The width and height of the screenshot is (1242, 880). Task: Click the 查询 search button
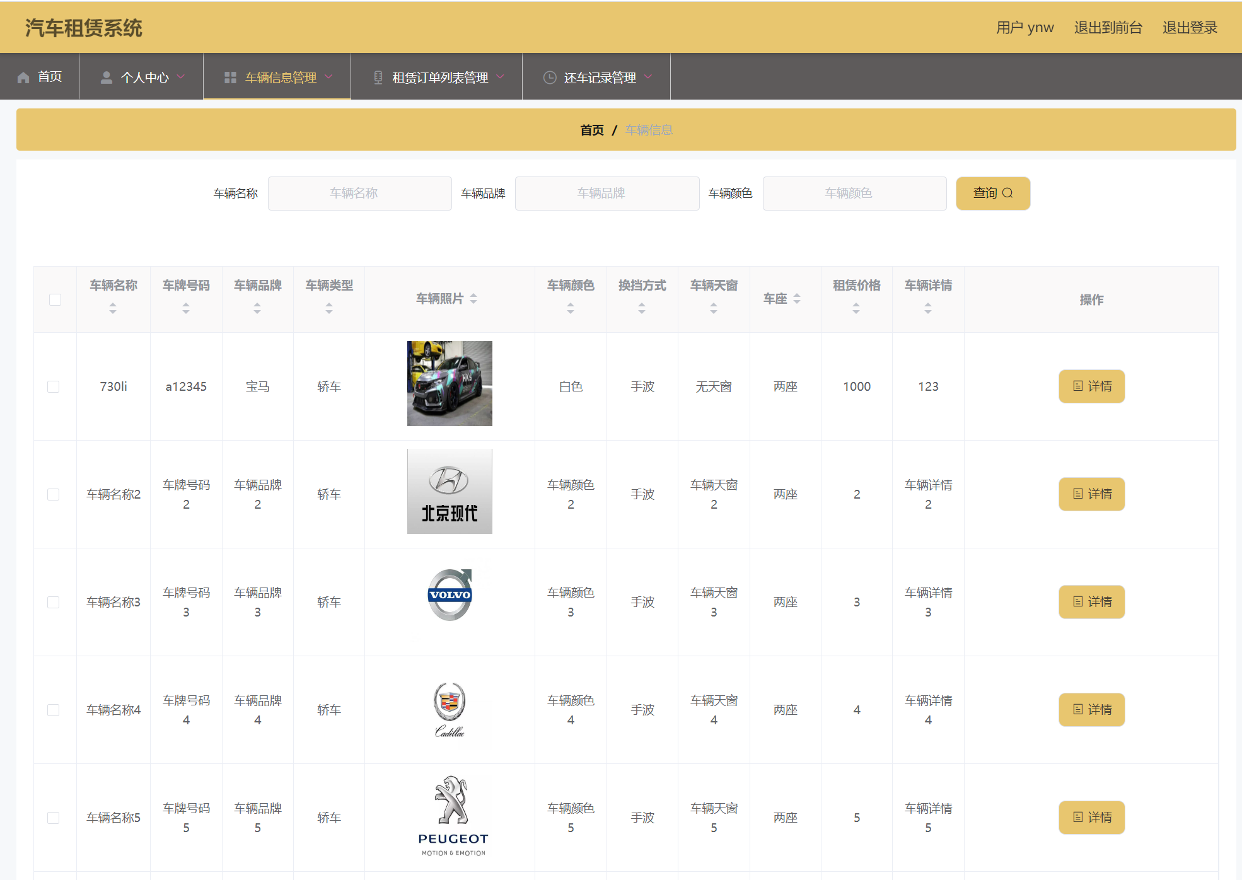coord(992,193)
